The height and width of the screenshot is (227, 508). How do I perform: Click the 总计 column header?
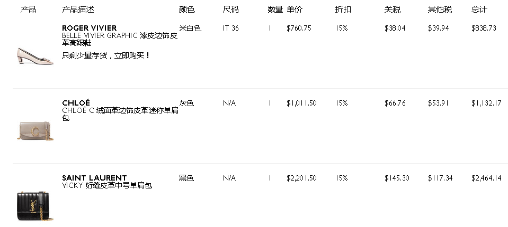[479, 10]
